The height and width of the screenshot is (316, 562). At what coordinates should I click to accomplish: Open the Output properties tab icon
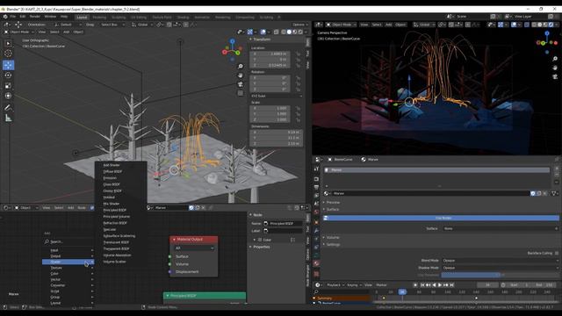(316, 187)
